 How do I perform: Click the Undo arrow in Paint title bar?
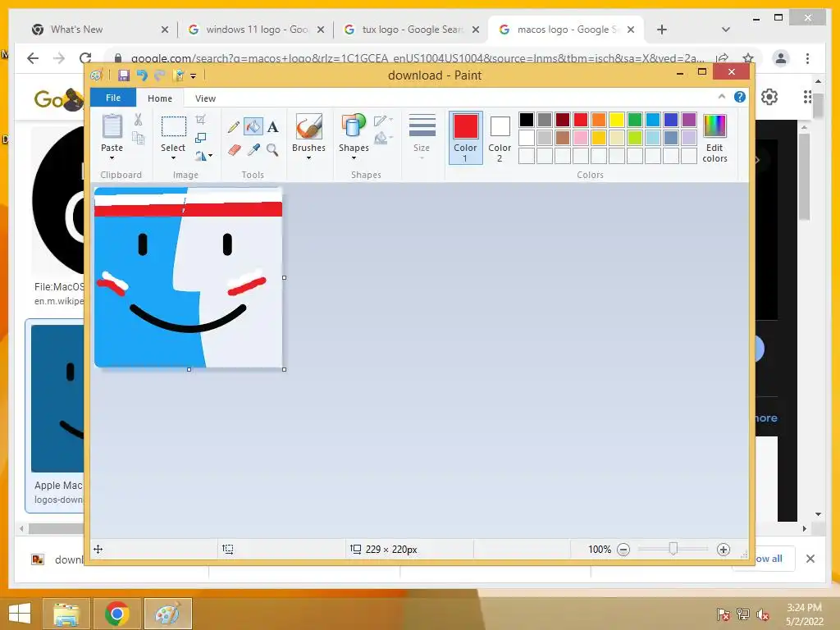click(x=141, y=75)
